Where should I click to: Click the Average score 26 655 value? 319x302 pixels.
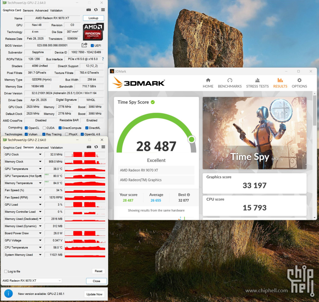[156, 200]
